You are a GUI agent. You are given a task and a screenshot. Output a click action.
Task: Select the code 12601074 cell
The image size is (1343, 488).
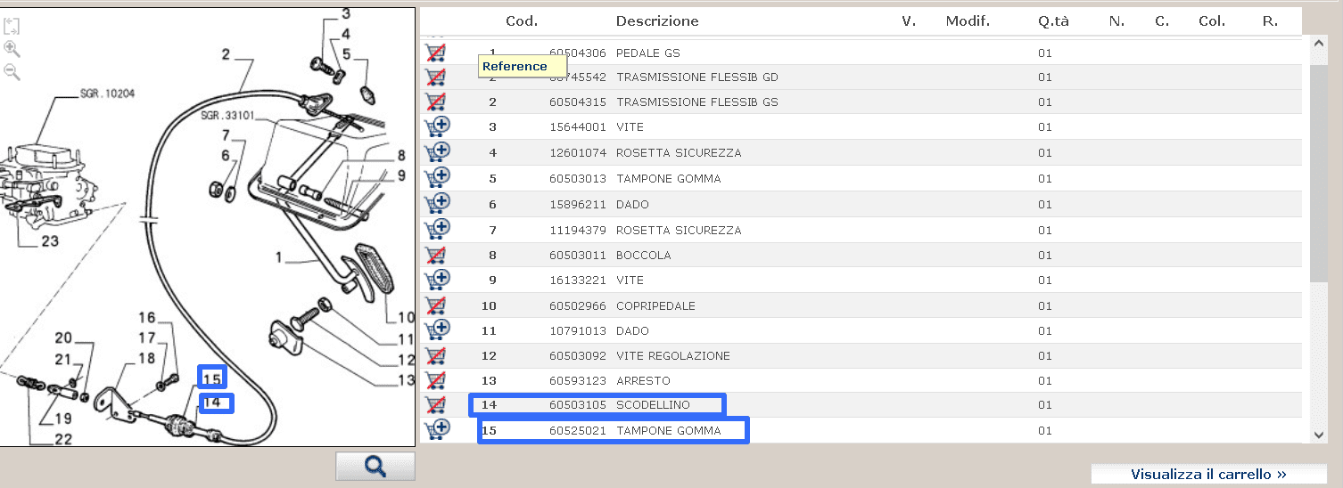[x=578, y=152]
